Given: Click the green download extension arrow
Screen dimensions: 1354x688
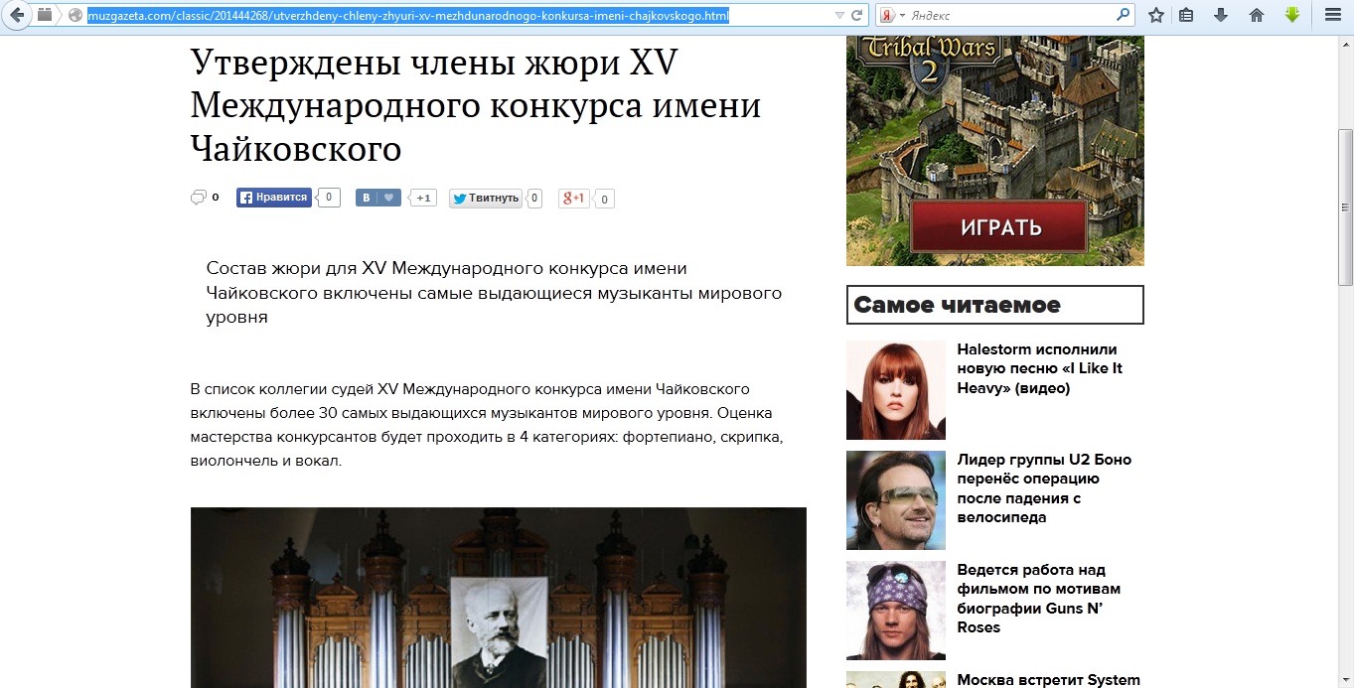Looking at the screenshot, I should click(1292, 15).
